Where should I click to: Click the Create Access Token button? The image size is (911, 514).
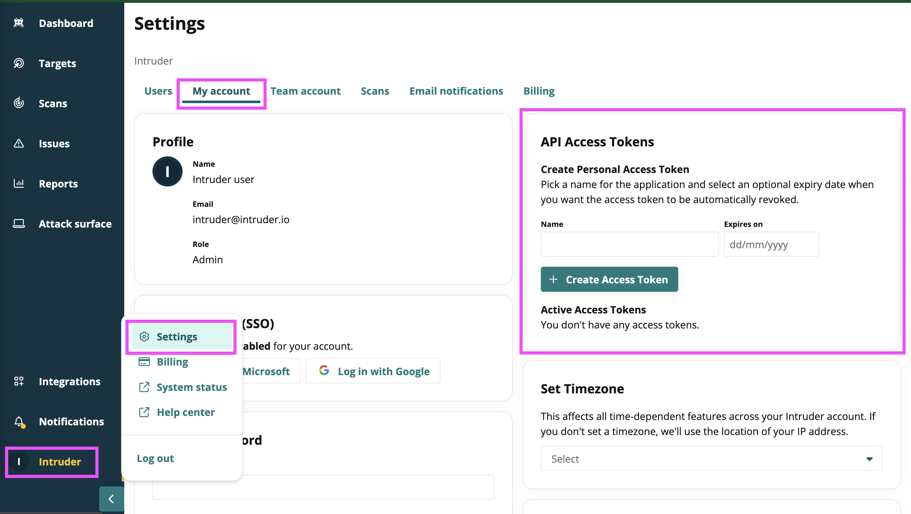[x=609, y=280]
